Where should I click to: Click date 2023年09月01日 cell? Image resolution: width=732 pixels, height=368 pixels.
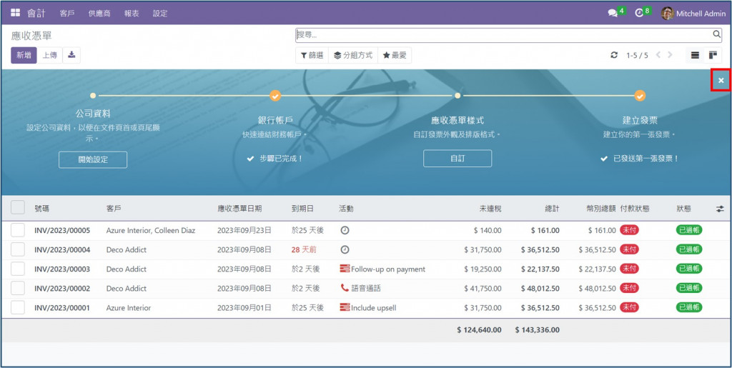pyautogui.click(x=244, y=308)
